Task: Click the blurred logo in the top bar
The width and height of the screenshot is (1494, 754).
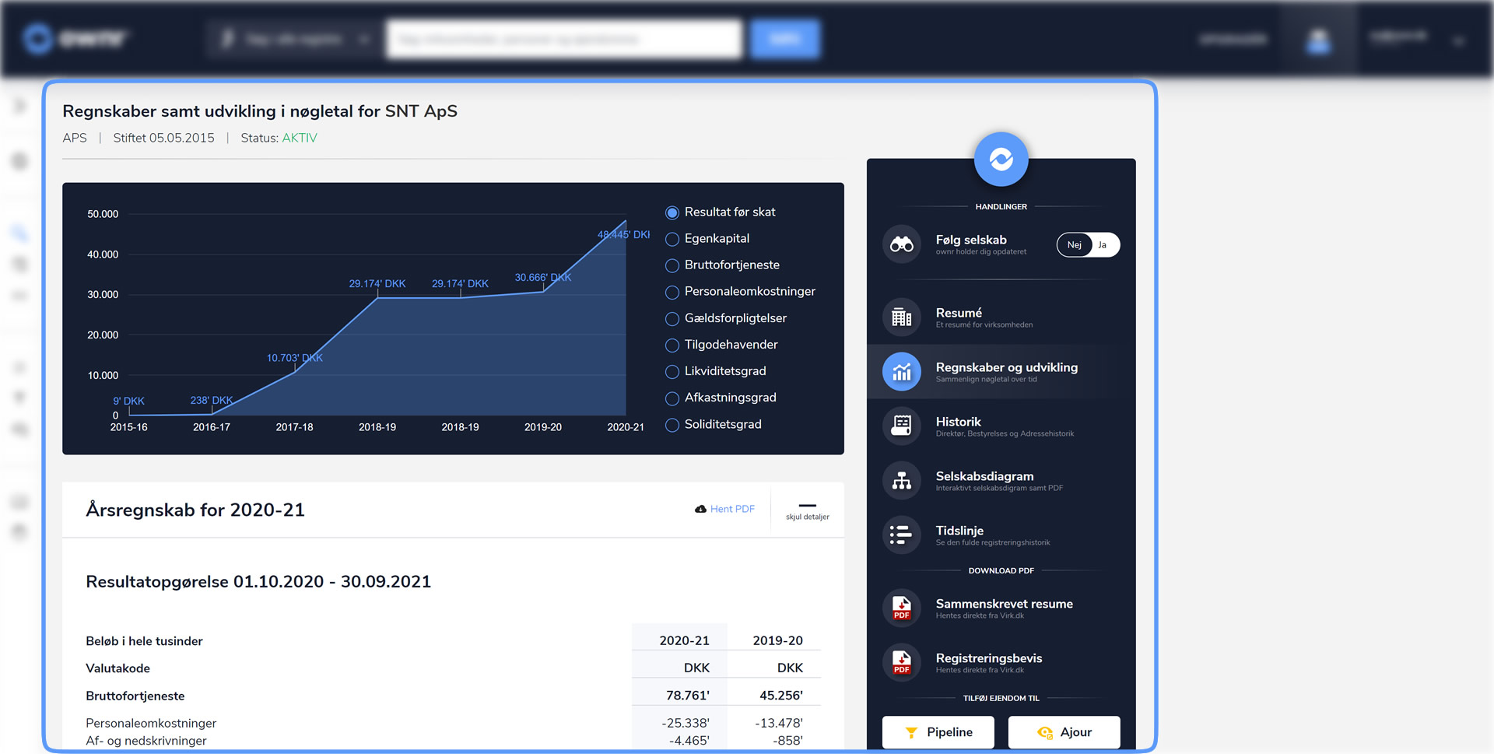Action: pyautogui.click(x=75, y=38)
